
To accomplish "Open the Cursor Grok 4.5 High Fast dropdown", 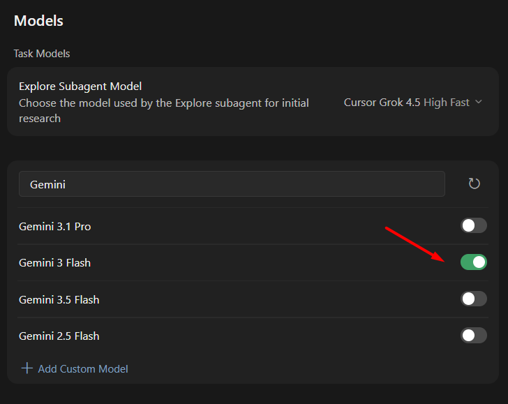I will (x=413, y=103).
